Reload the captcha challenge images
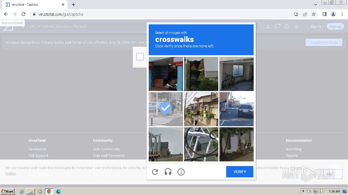The image size is (348, 195). 155,172
